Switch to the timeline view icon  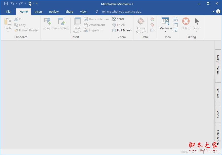[176, 19]
